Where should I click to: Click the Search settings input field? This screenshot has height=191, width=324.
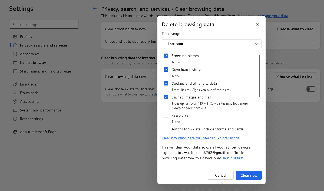click(44, 25)
